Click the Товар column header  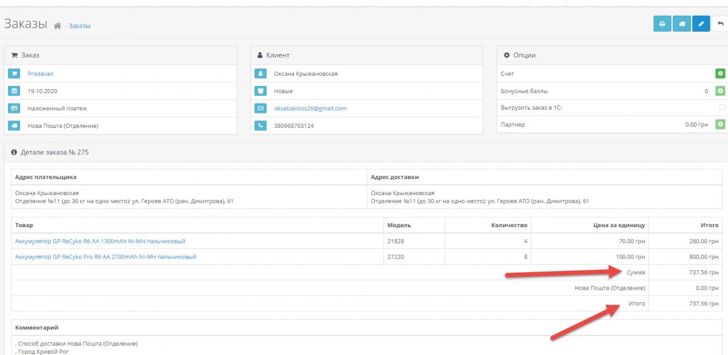[24, 225]
